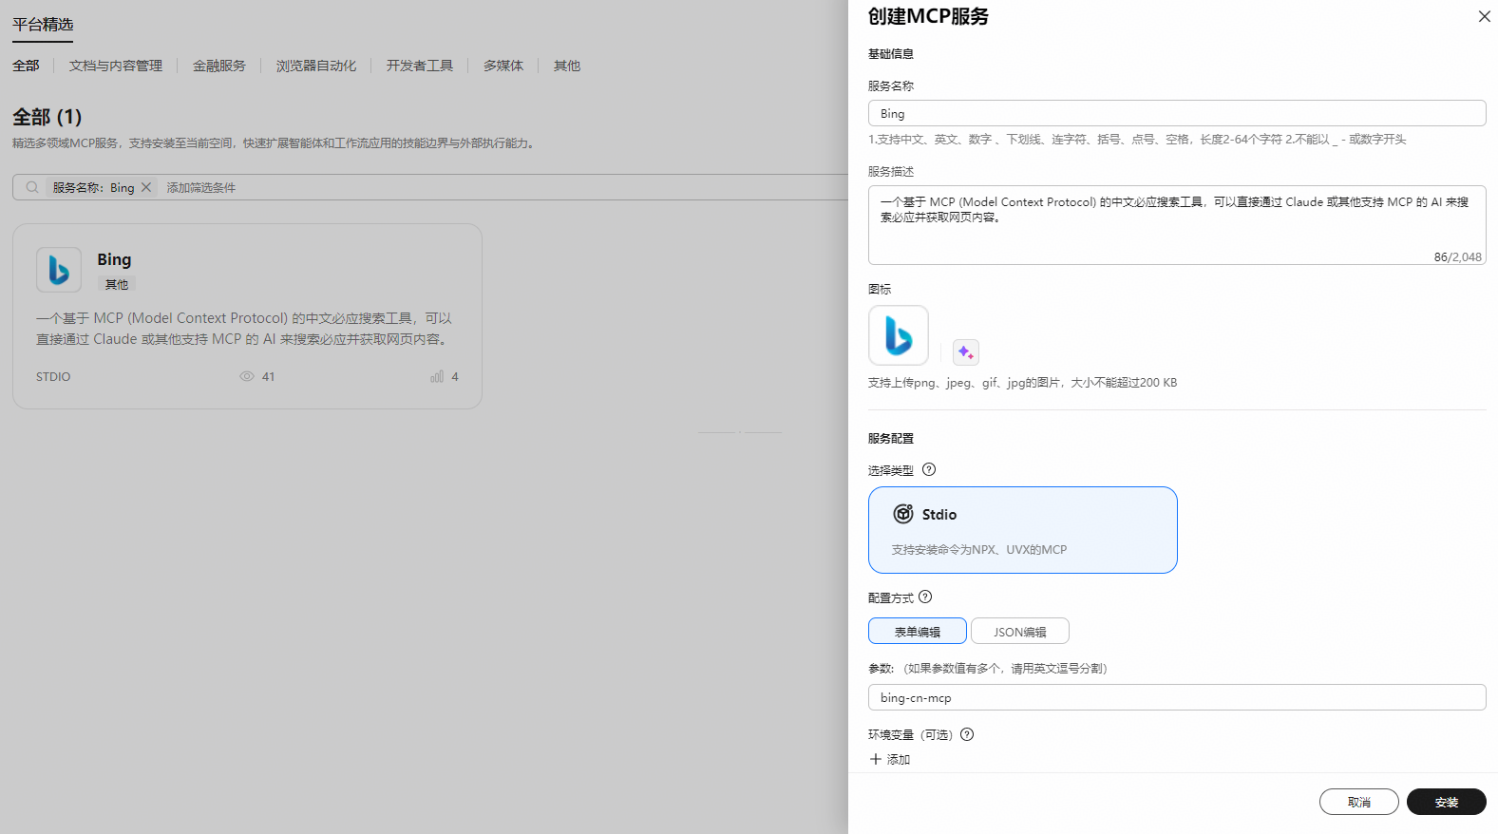Open help icon next to 环境变量
Viewport: 1498px width, 834px height.
(967, 734)
